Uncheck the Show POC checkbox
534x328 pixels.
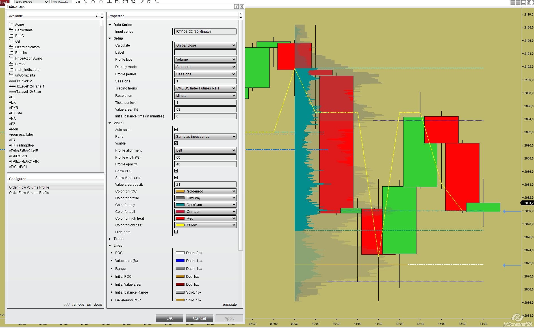pos(176,171)
